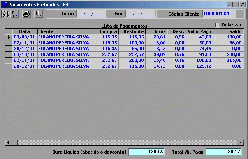Enable the Dolarizar checkbox
248x159 pixels.
[x=218, y=25]
